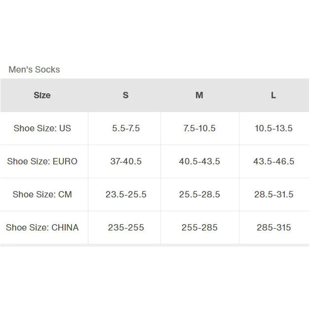Pick the 37-40.5 EURO size cell
The height and width of the screenshot is (311, 311).
pos(126,161)
